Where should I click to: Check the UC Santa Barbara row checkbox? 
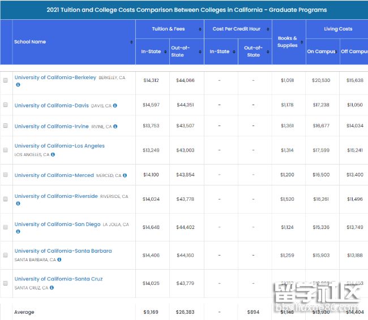coord(6,255)
